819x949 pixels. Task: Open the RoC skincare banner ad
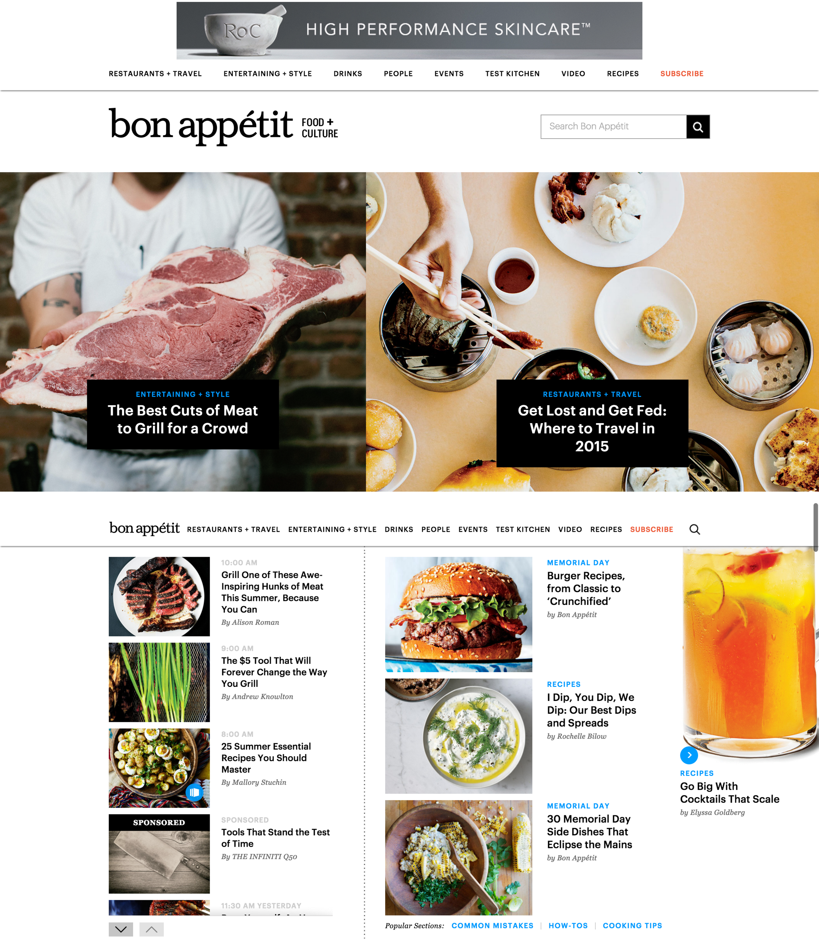click(x=409, y=31)
